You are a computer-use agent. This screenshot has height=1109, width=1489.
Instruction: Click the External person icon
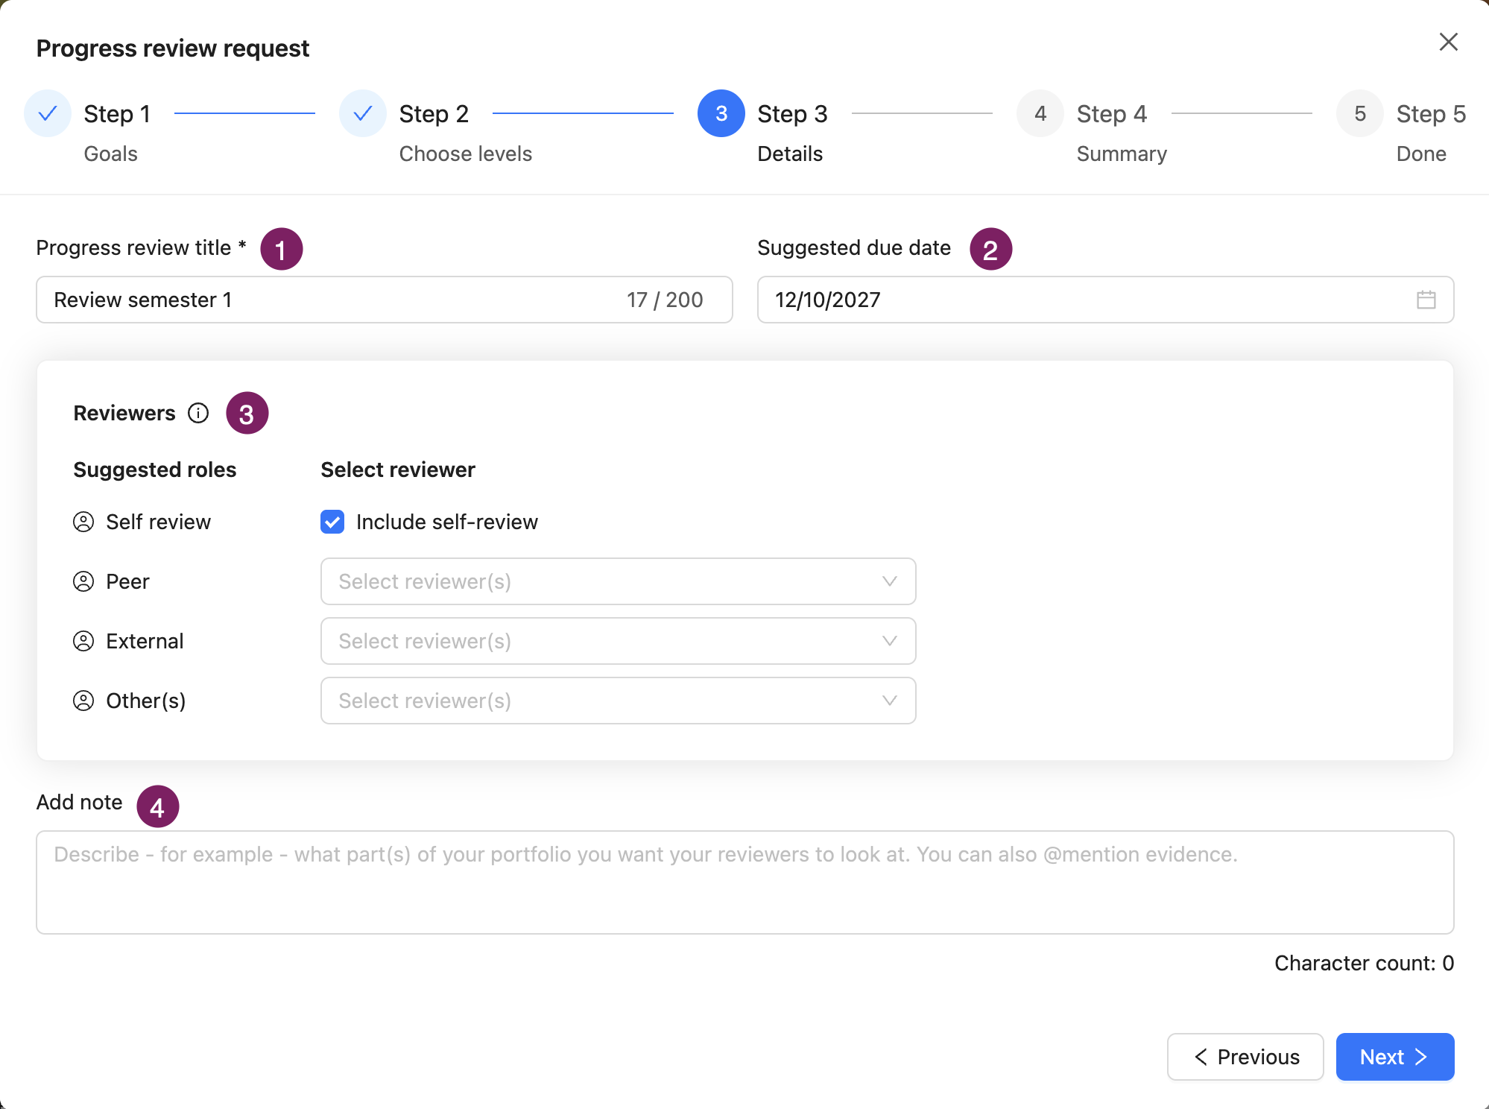[x=83, y=641]
